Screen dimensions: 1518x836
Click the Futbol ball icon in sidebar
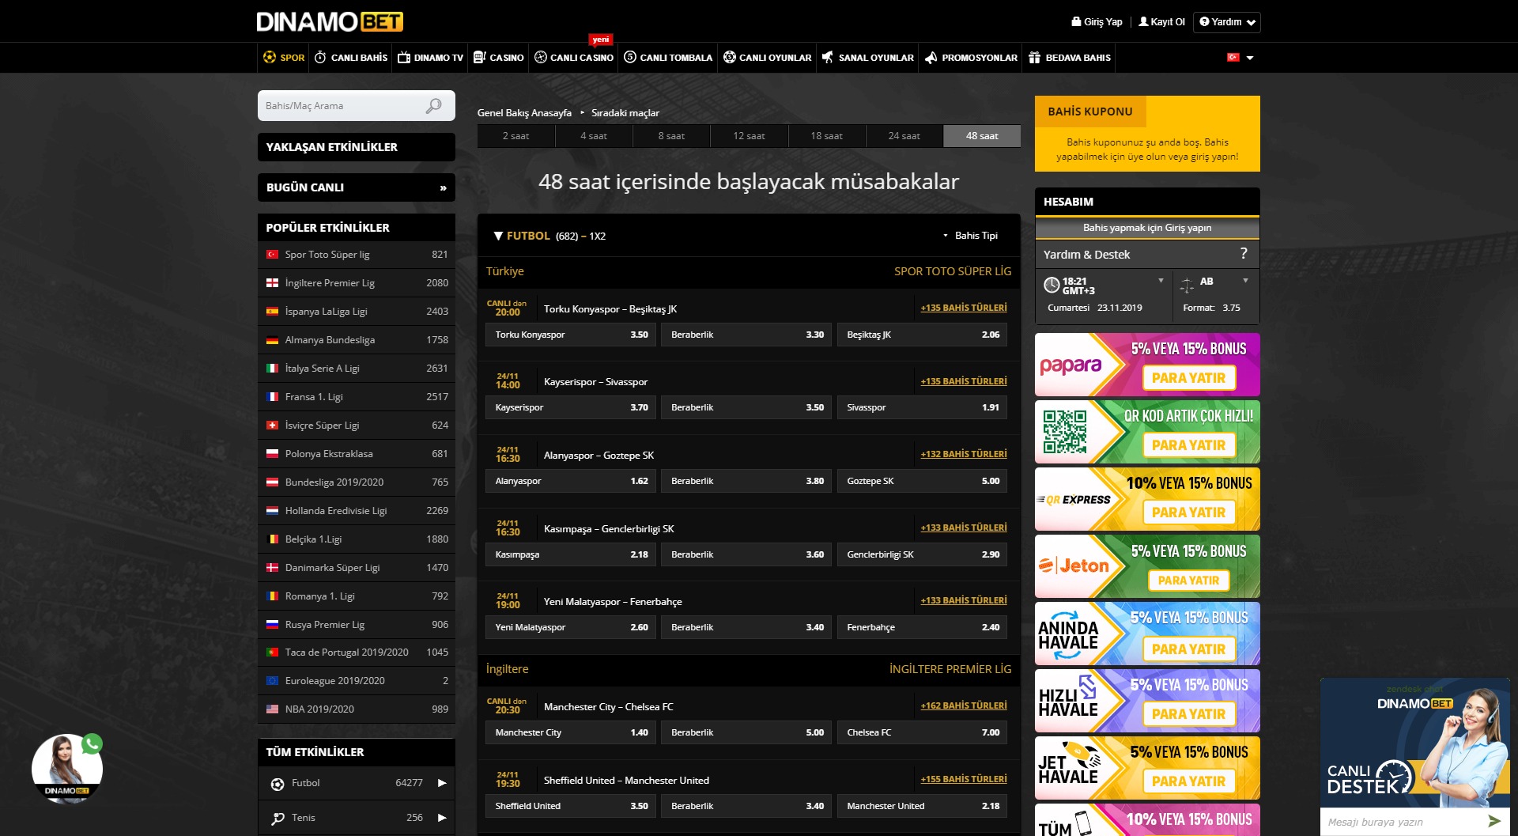pyautogui.click(x=278, y=784)
